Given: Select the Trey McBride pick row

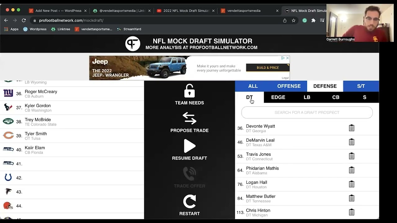Looking at the screenshot, I should (72, 122).
